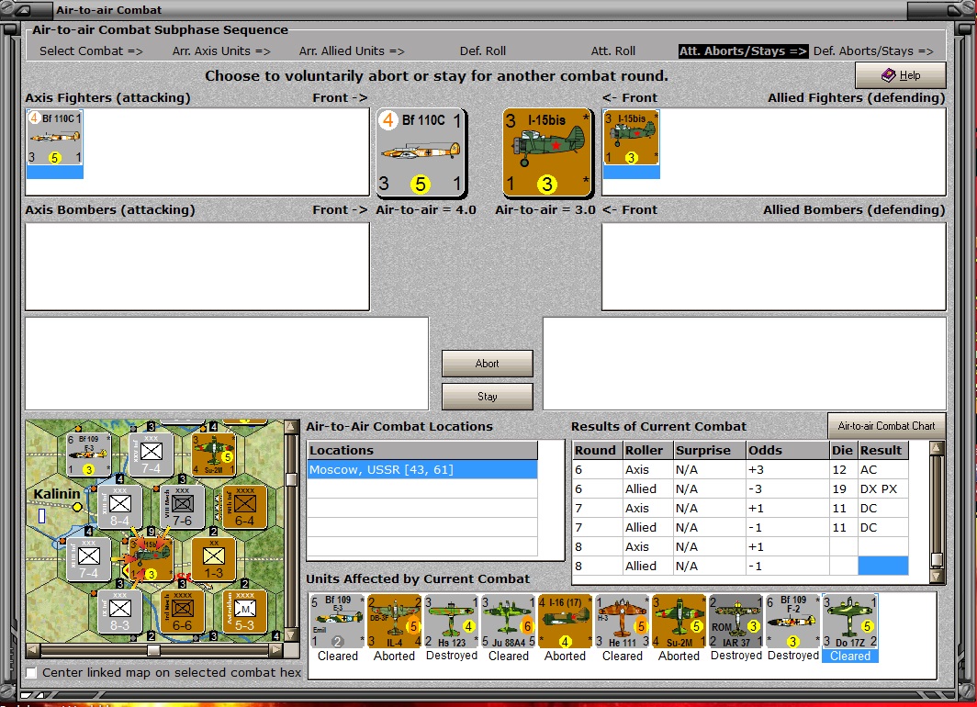Click the highlighted blue Result cell, round 8
977x707 pixels.
(x=883, y=566)
